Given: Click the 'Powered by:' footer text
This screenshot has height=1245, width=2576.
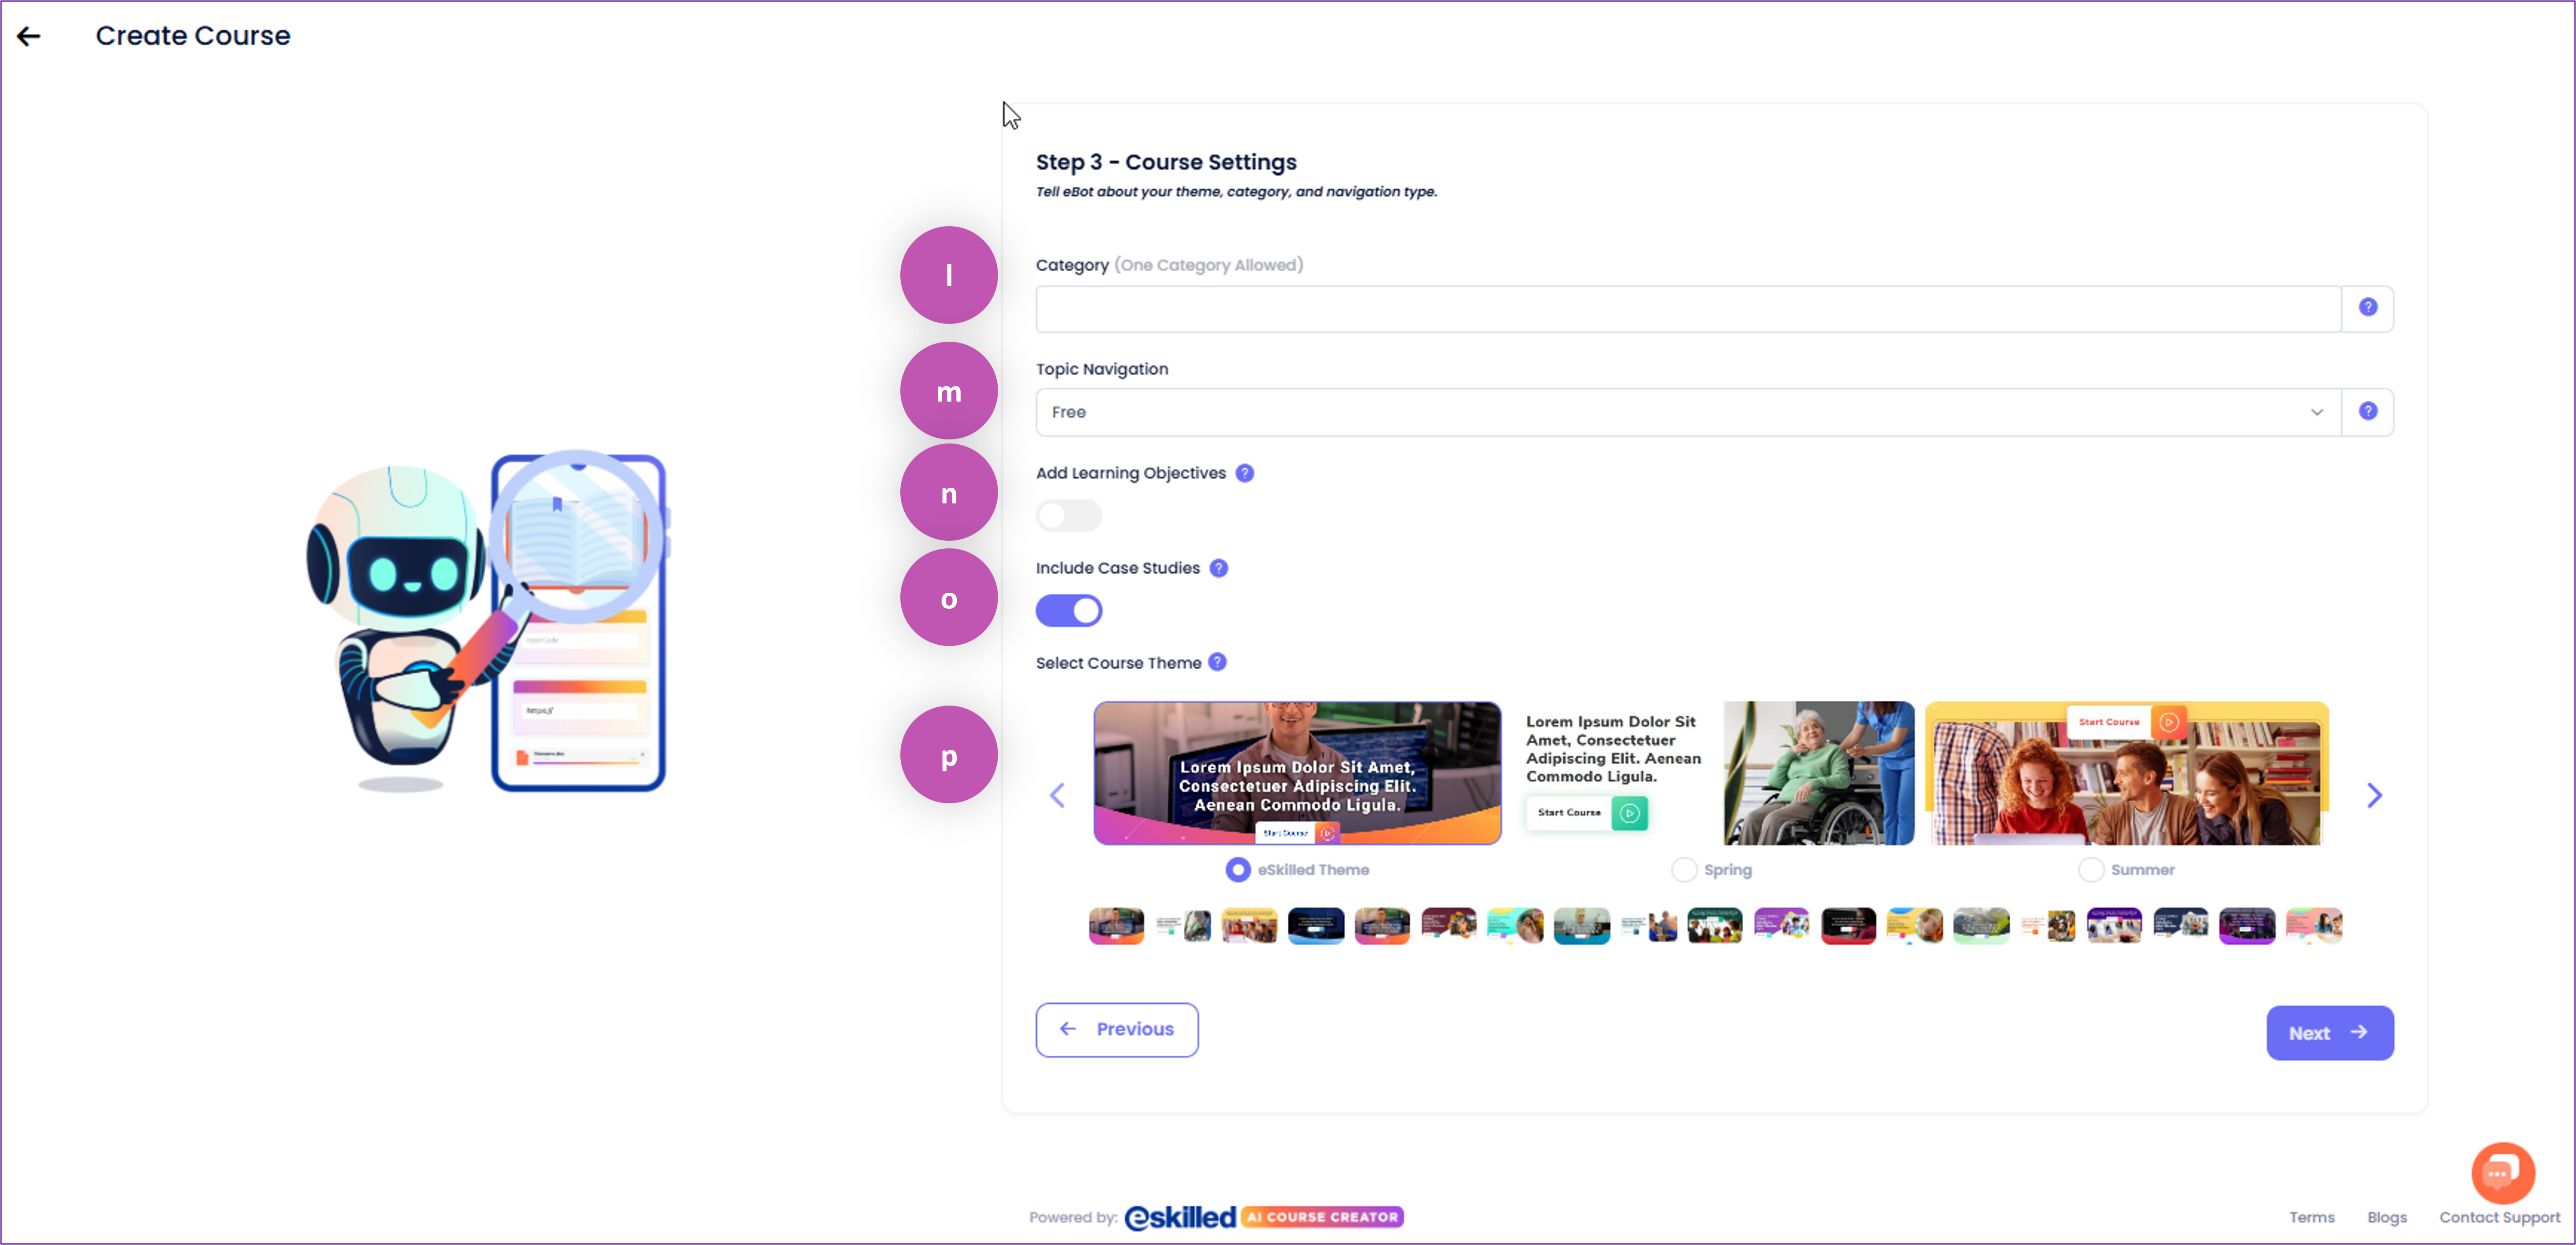Looking at the screenshot, I should tap(1073, 1217).
